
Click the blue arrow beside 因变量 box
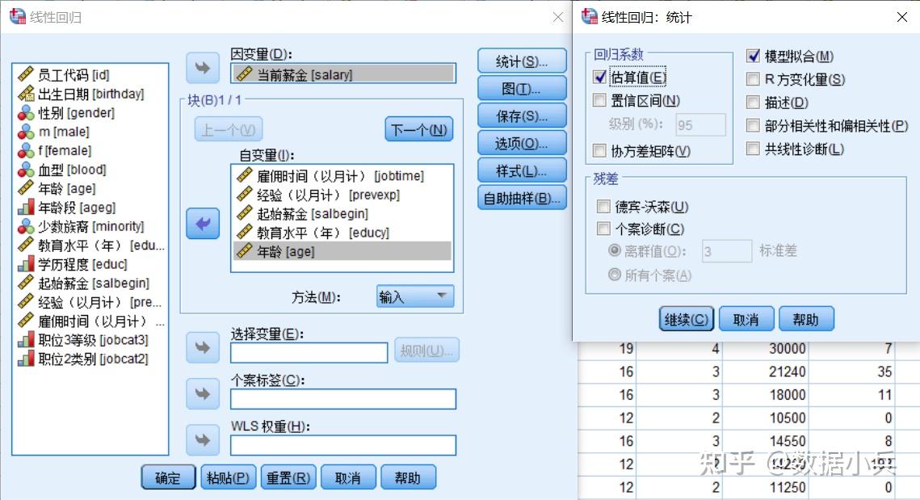tap(202, 68)
